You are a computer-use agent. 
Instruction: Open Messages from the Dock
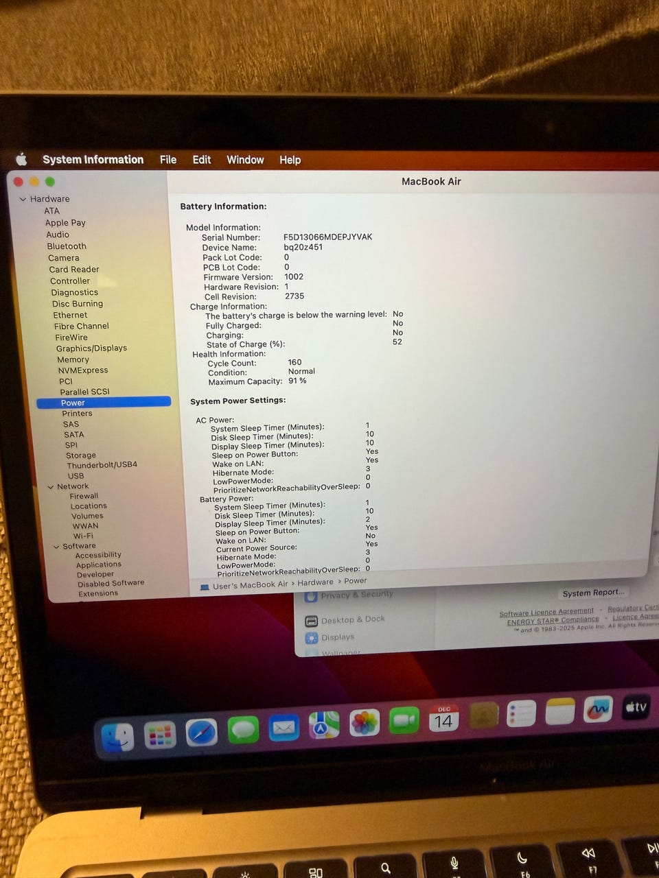[243, 730]
